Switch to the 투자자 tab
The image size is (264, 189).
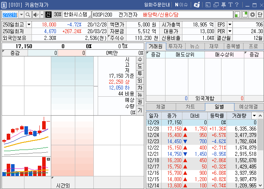coord(175,46)
